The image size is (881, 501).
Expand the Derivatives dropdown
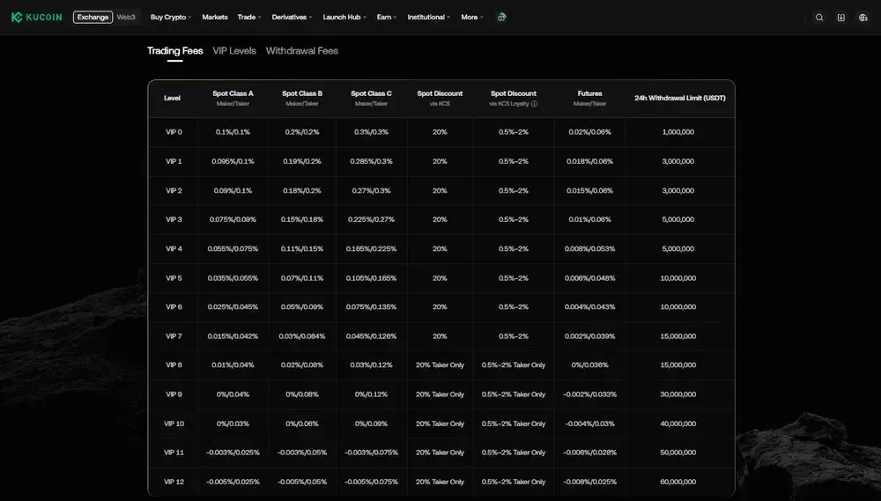(292, 18)
